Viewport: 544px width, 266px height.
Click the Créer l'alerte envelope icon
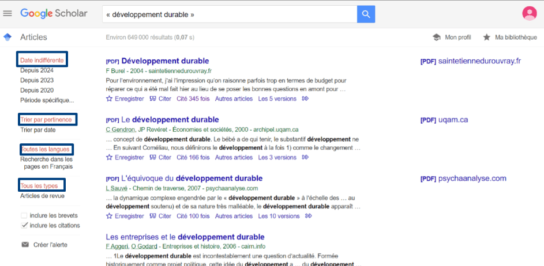pyautogui.click(x=25, y=245)
